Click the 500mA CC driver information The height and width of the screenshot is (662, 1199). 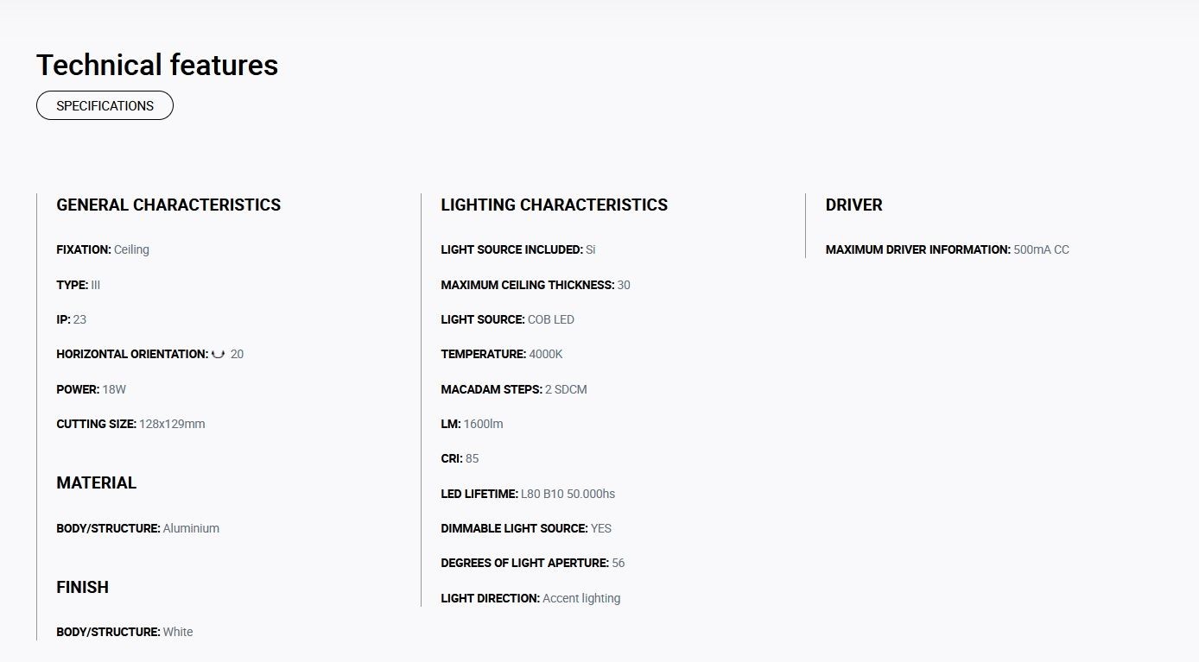1041,249
